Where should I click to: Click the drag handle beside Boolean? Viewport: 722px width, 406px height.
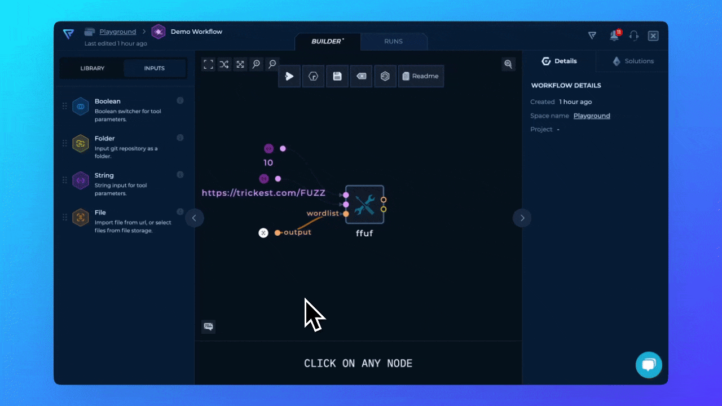[65, 106]
